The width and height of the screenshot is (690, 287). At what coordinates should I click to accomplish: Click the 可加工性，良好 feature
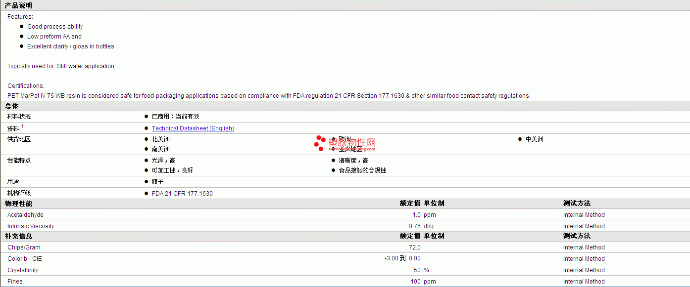(x=173, y=170)
